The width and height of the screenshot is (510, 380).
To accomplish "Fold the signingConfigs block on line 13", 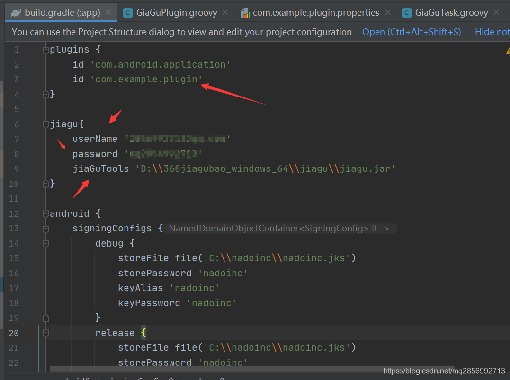I will coord(46,229).
